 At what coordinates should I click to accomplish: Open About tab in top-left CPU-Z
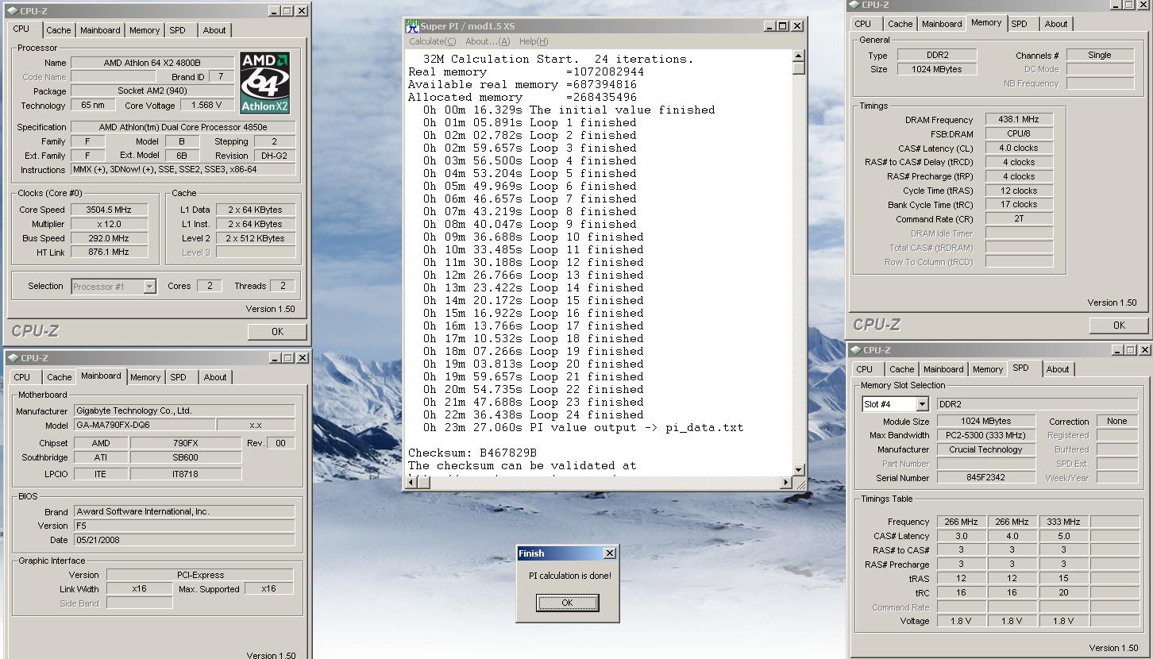click(214, 30)
